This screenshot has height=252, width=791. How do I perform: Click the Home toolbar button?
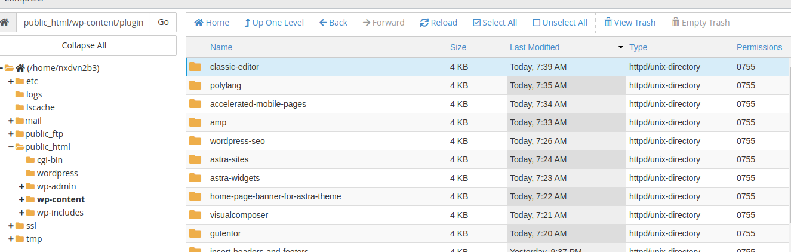point(212,23)
